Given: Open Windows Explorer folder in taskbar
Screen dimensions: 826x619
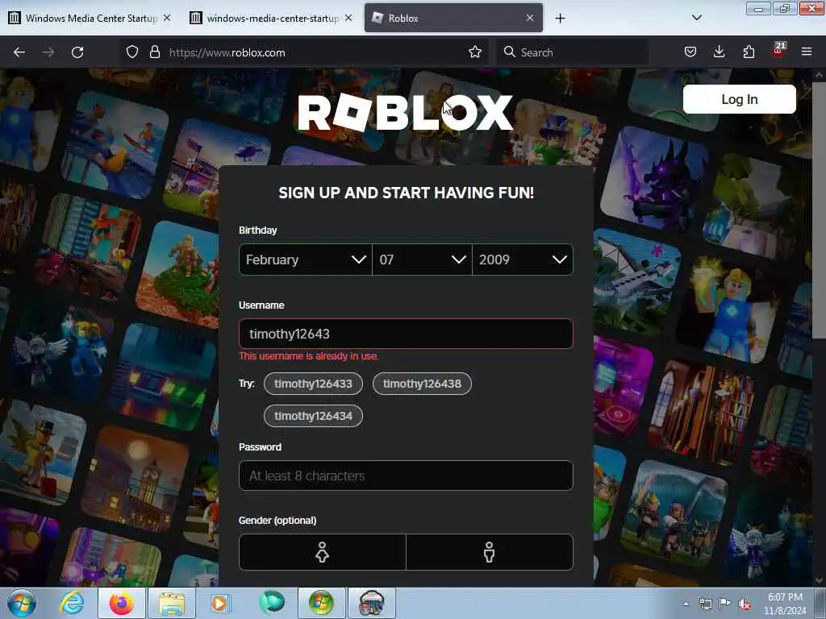Looking at the screenshot, I should [x=172, y=603].
